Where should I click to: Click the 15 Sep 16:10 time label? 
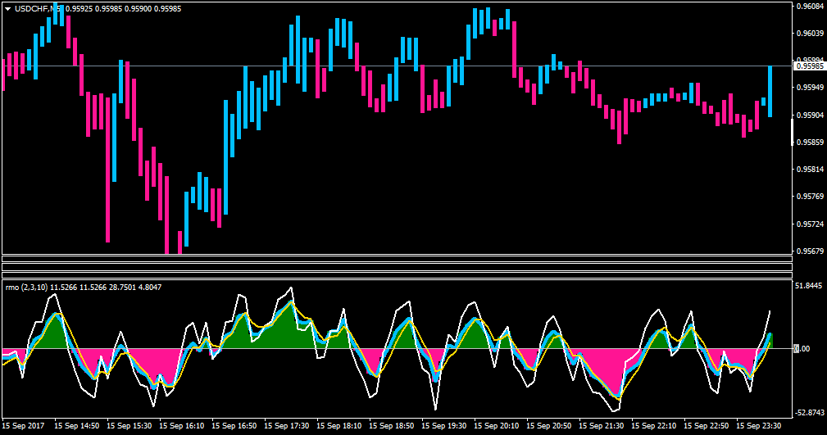click(x=181, y=425)
